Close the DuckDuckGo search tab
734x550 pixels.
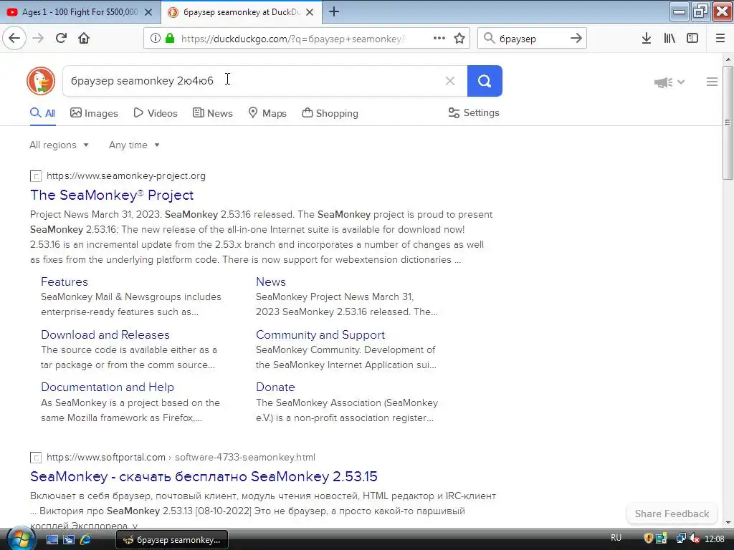coord(310,12)
